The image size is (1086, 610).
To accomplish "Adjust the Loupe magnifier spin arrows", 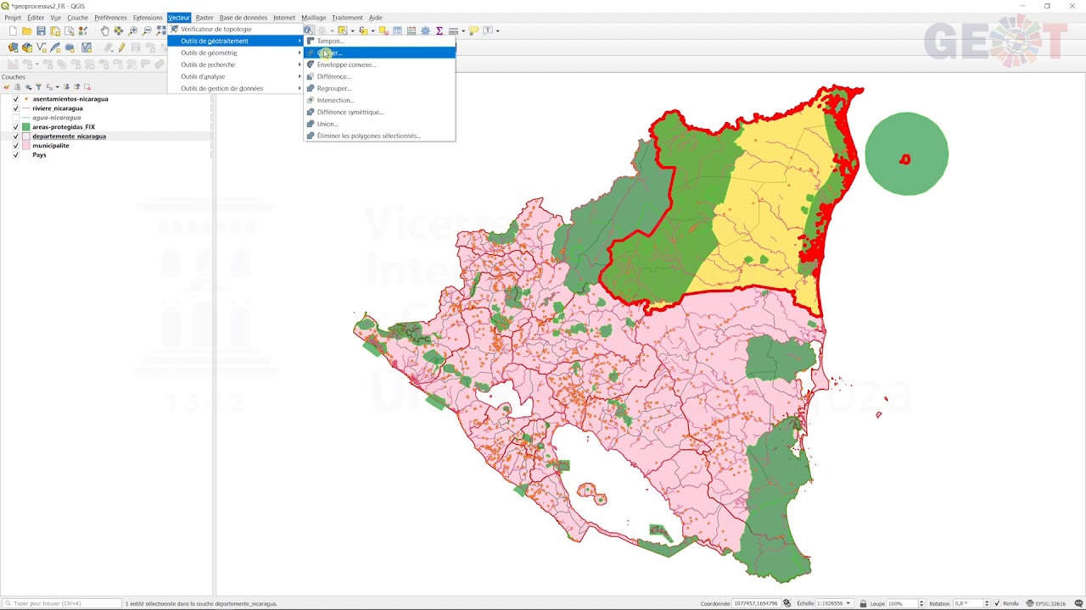I will click(x=921, y=603).
